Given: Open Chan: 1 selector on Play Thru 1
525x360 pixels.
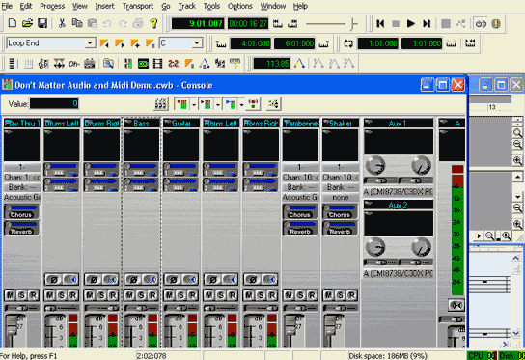Looking at the screenshot, I should click(x=22, y=178).
